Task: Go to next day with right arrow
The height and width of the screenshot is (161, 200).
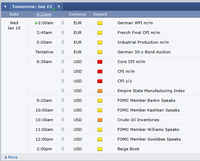Action: (x=59, y=7)
